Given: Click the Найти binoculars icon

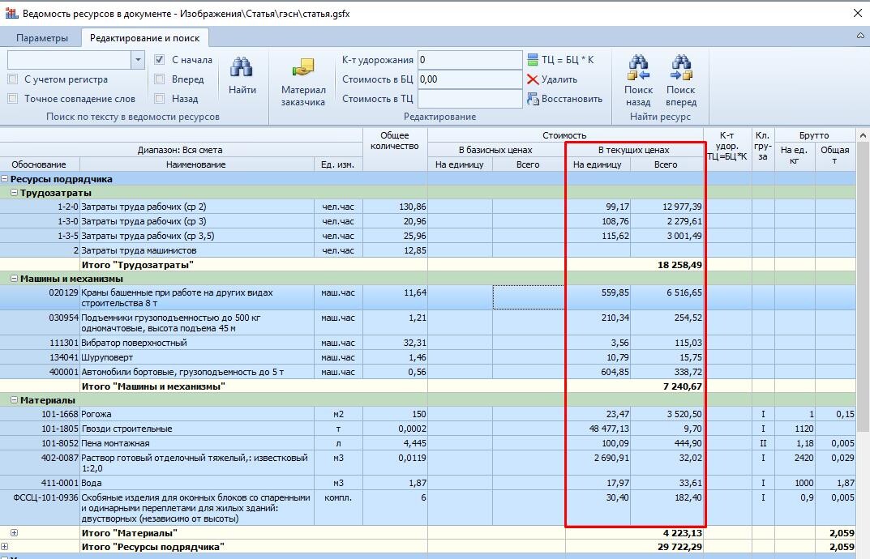Looking at the screenshot, I should point(242,68).
